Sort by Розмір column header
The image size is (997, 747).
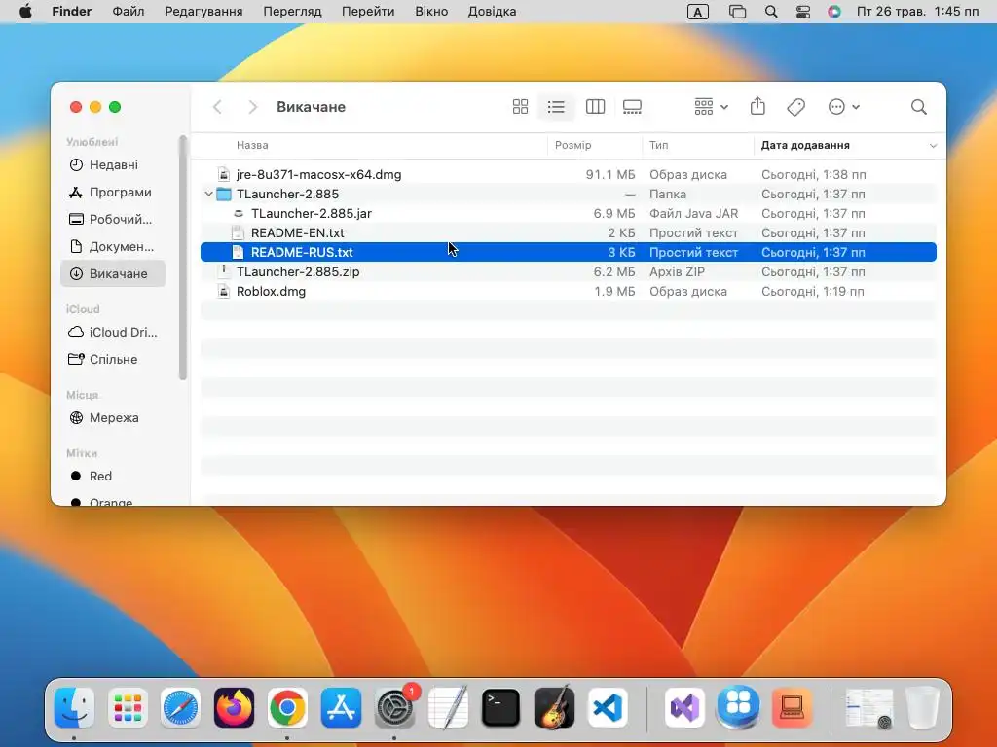(572, 145)
